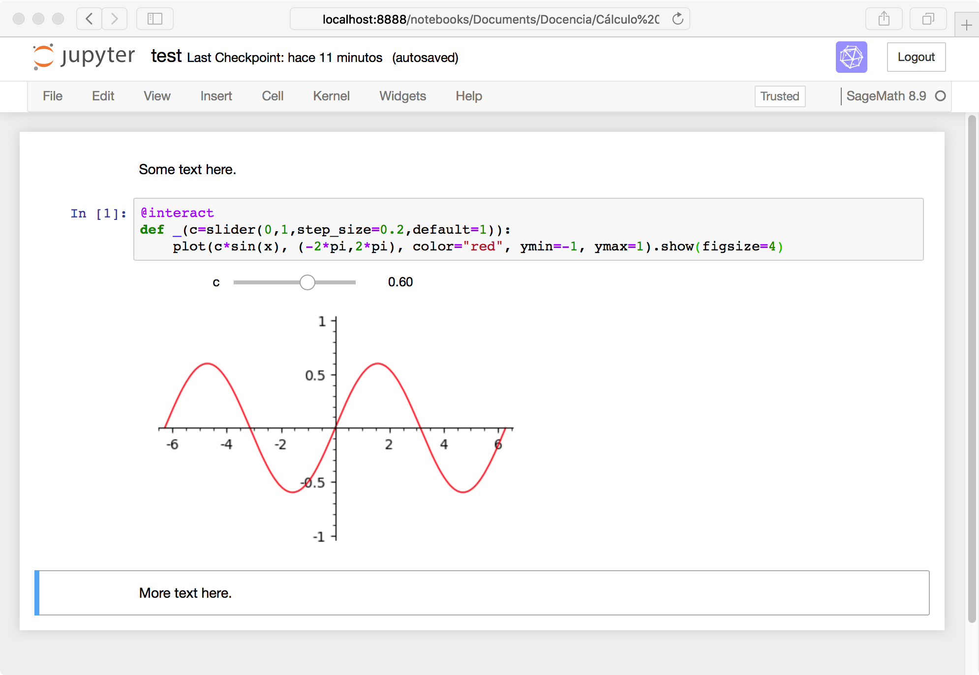This screenshot has height=675, width=979.
Task: Go back with browser back arrow
Action: point(89,19)
